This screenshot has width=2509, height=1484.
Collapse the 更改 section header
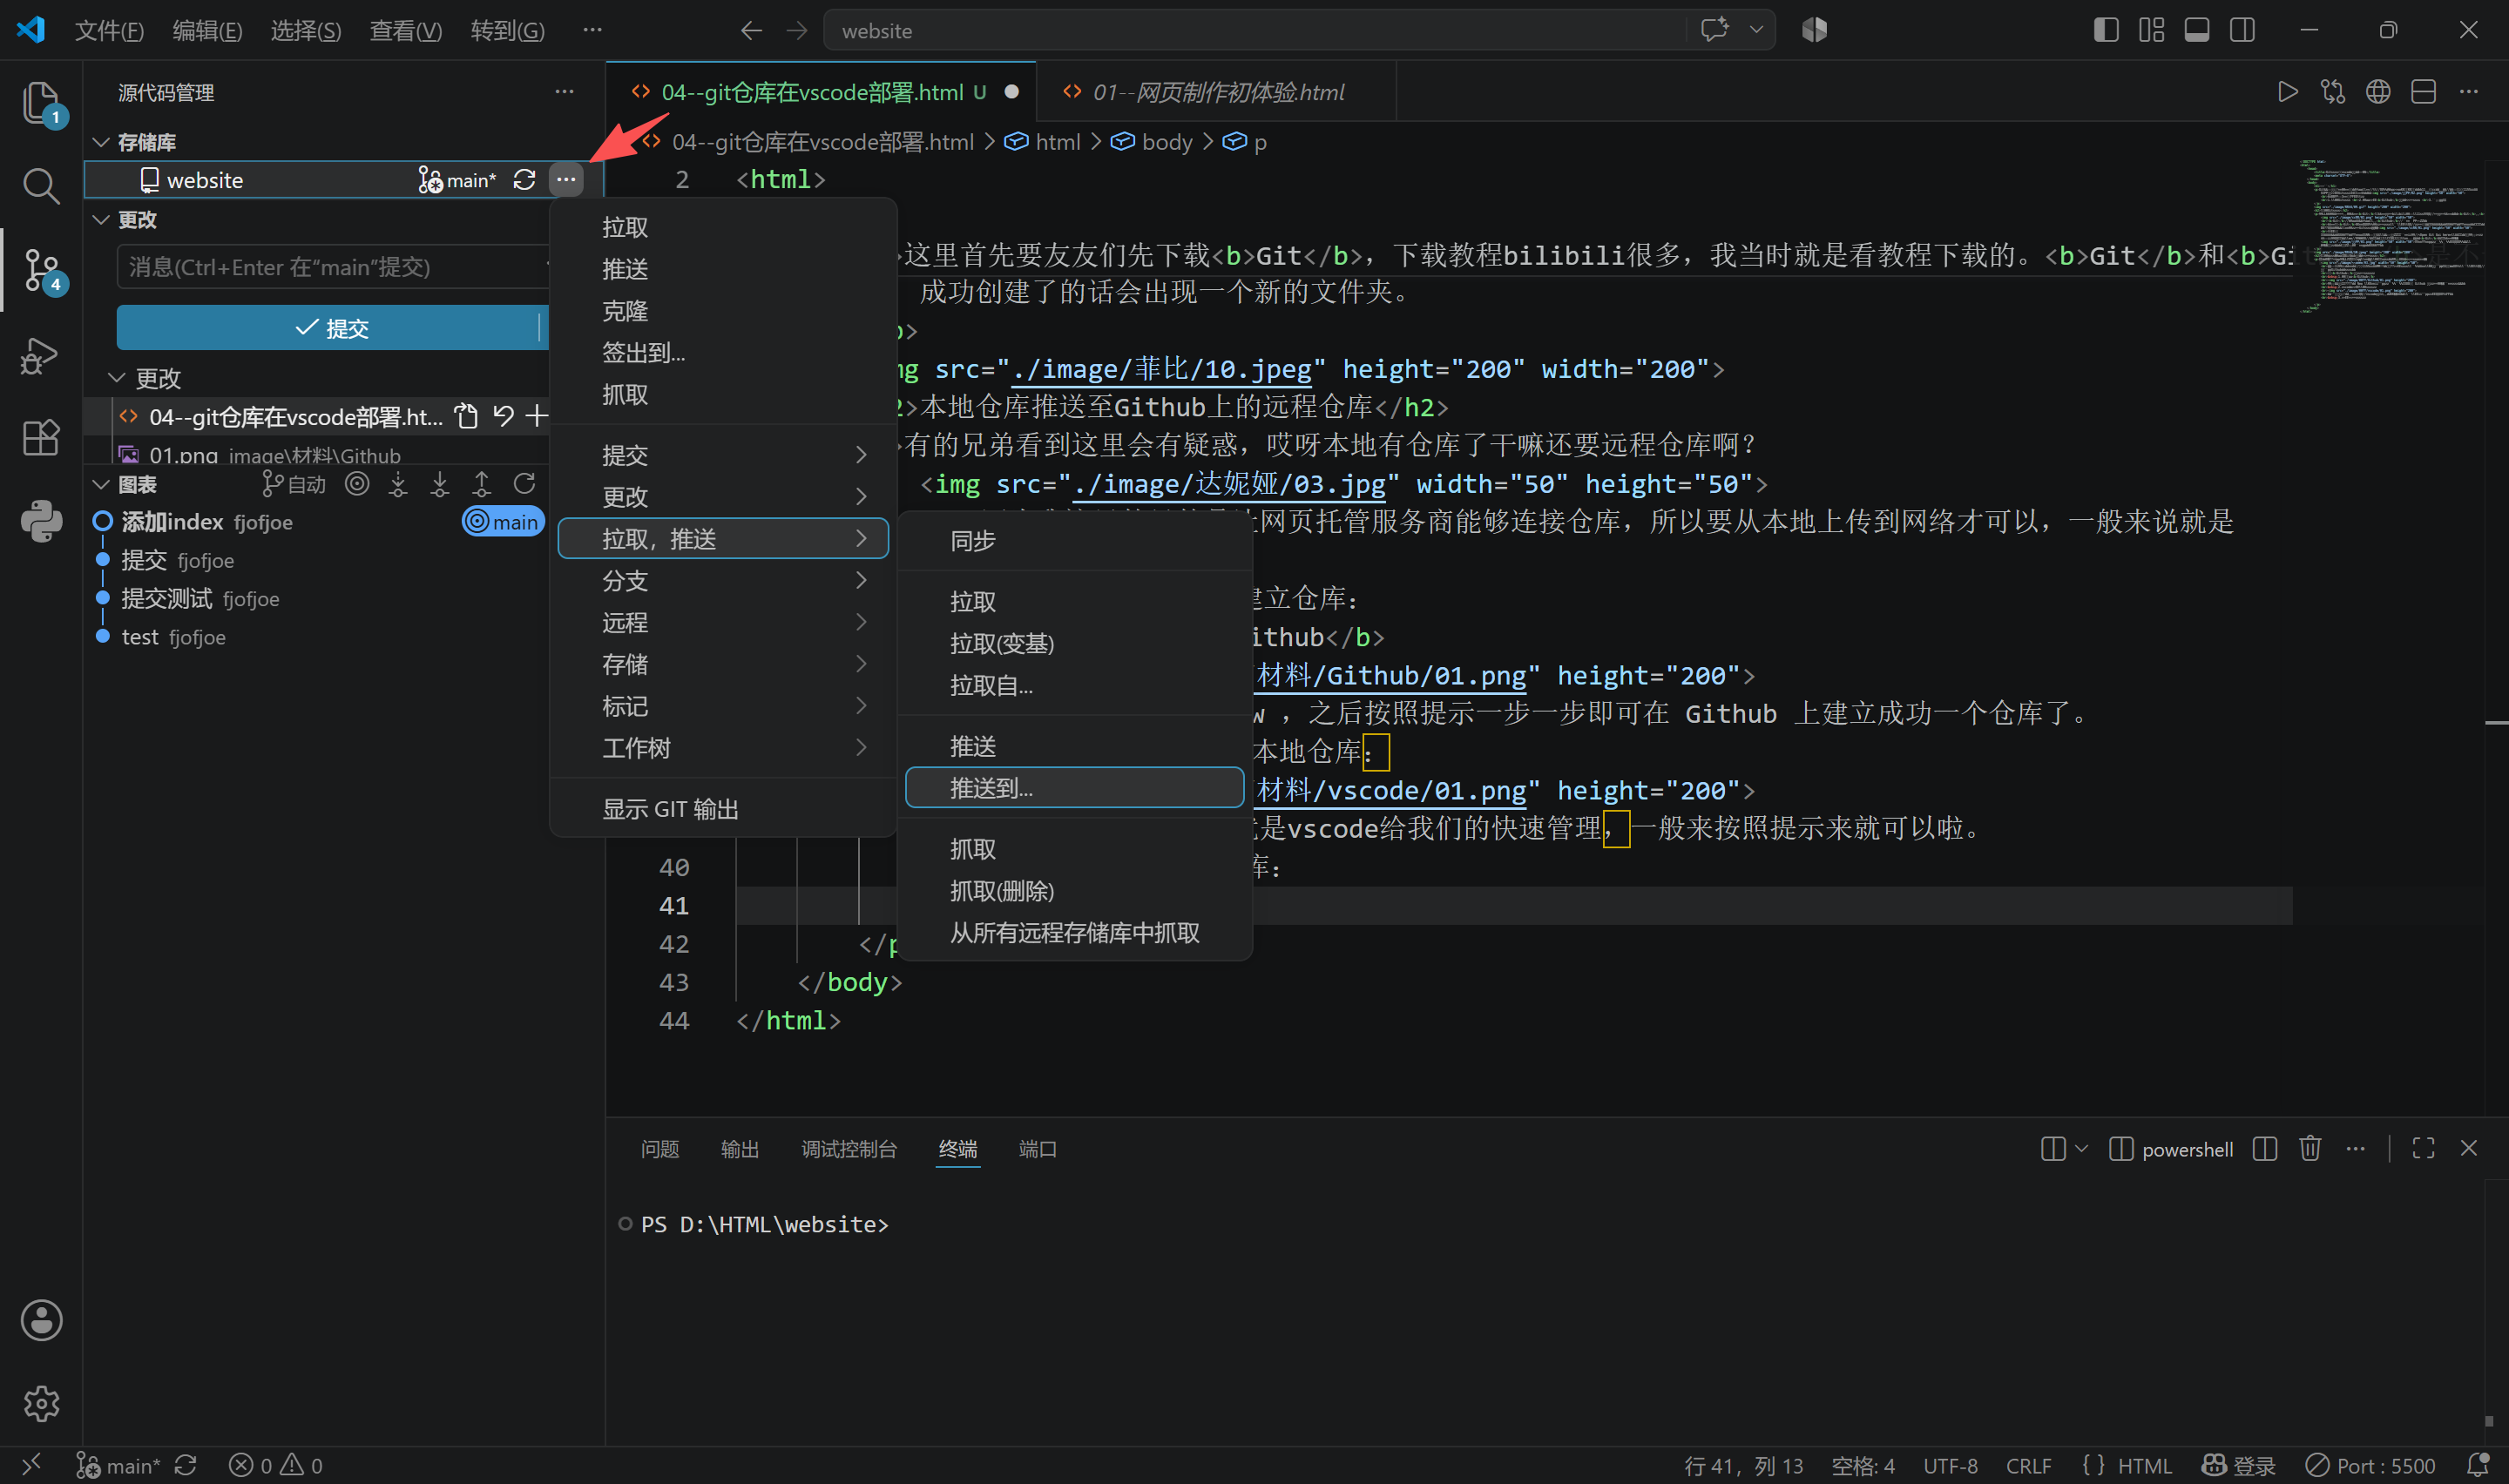tap(101, 219)
